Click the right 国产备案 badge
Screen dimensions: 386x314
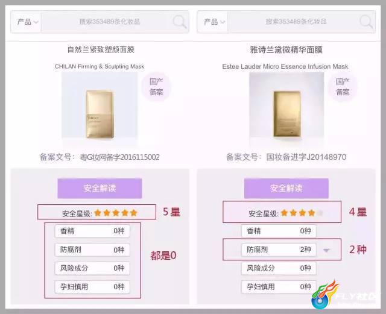[x=343, y=87]
